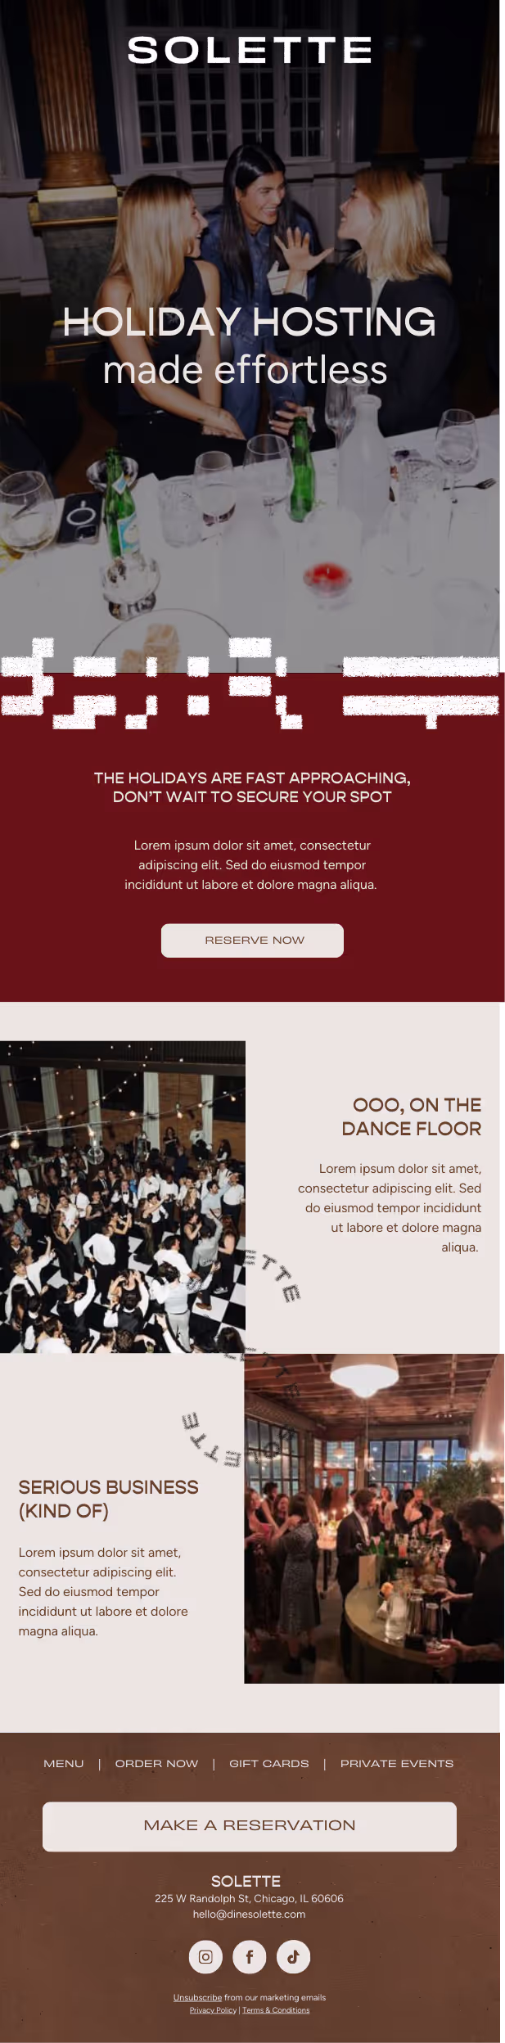This screenshot has width=505, height=2043.
Task: Click the bar gathering photo
Action: tap(374, 1518)
